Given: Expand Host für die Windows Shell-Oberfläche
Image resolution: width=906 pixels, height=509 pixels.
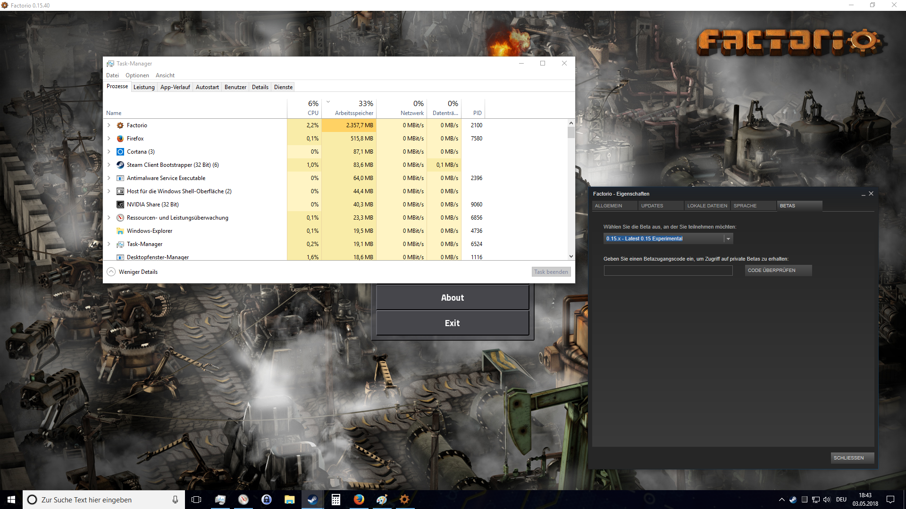Looking at the screenshot, I should pyautogui.click(x=109, y=191).
